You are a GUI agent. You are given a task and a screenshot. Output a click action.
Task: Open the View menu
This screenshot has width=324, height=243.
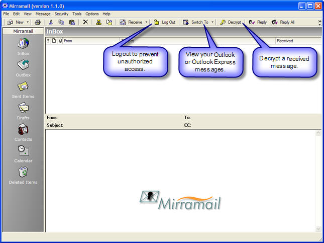28,14
